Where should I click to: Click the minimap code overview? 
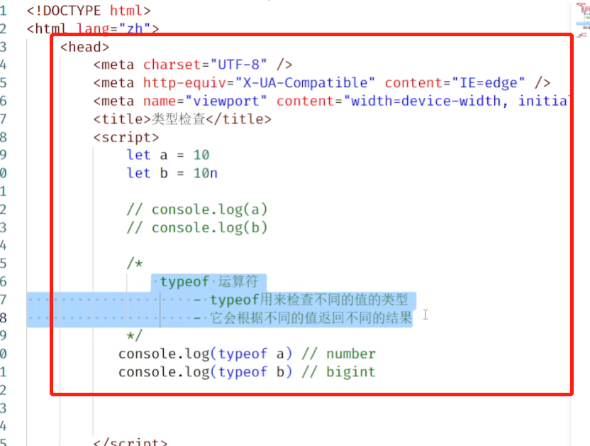click(x=582, y=21)
